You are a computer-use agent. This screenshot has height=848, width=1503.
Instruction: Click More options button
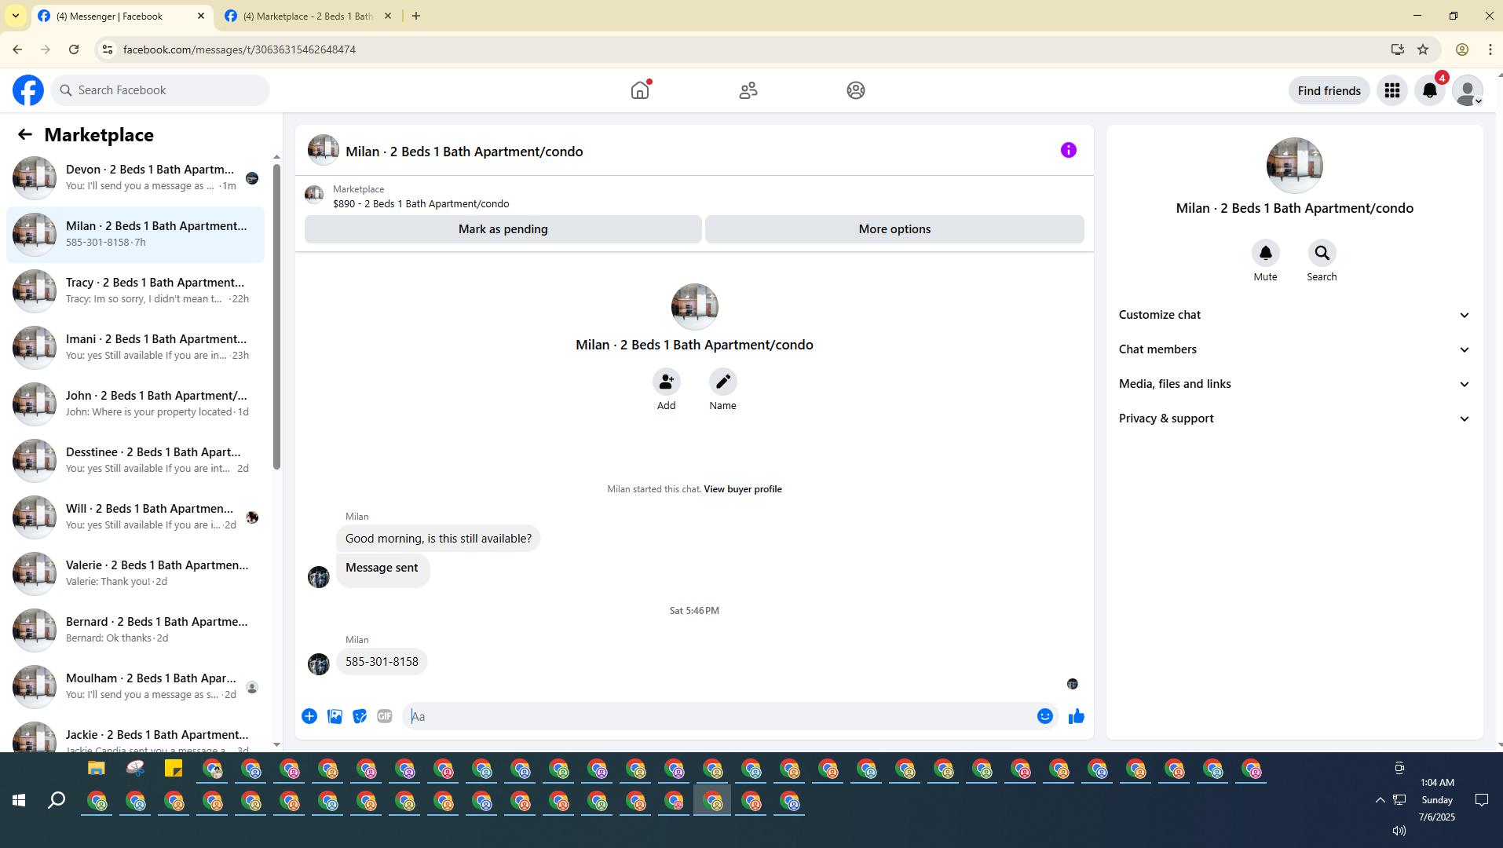(x=894, y=229)
